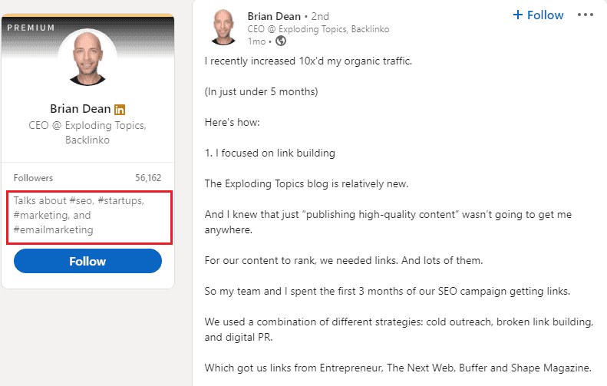Click the blue Follow button in sidebar
This screenshot has height=386, width=607.
[88, 261]
